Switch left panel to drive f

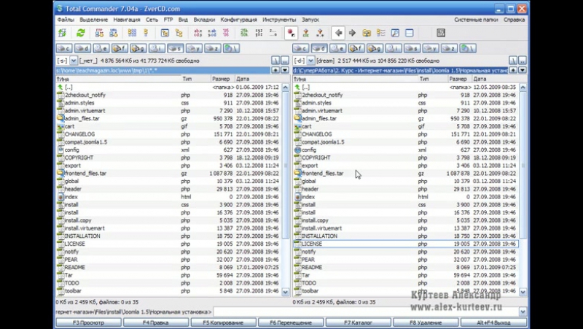point(120,48)
